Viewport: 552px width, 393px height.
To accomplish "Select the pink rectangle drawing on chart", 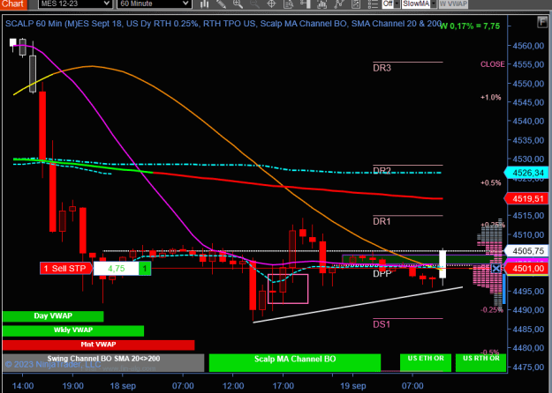I will (x=288, y=289).
